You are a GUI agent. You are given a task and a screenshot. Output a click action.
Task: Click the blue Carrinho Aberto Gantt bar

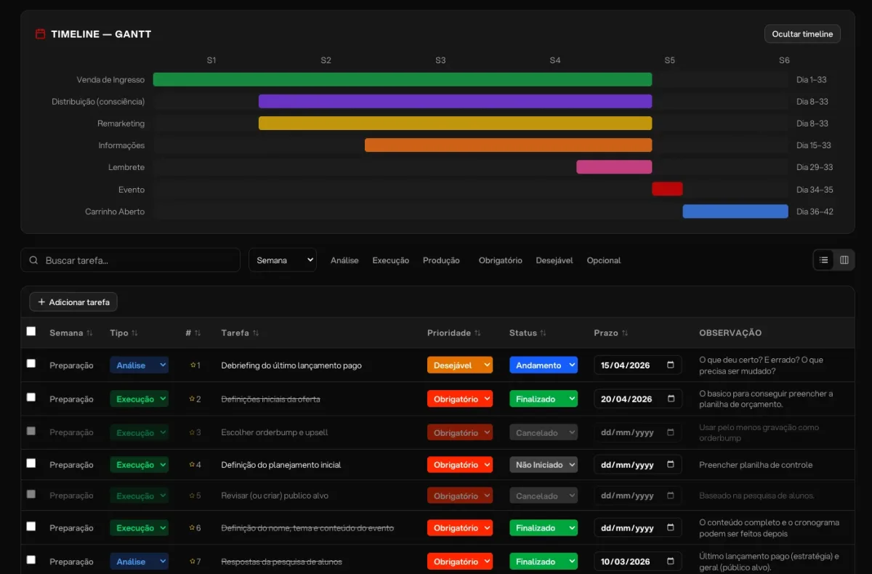(x=735, y=211)
